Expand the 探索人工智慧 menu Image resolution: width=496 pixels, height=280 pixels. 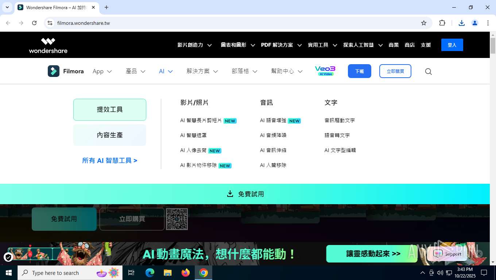click(363, 45)
